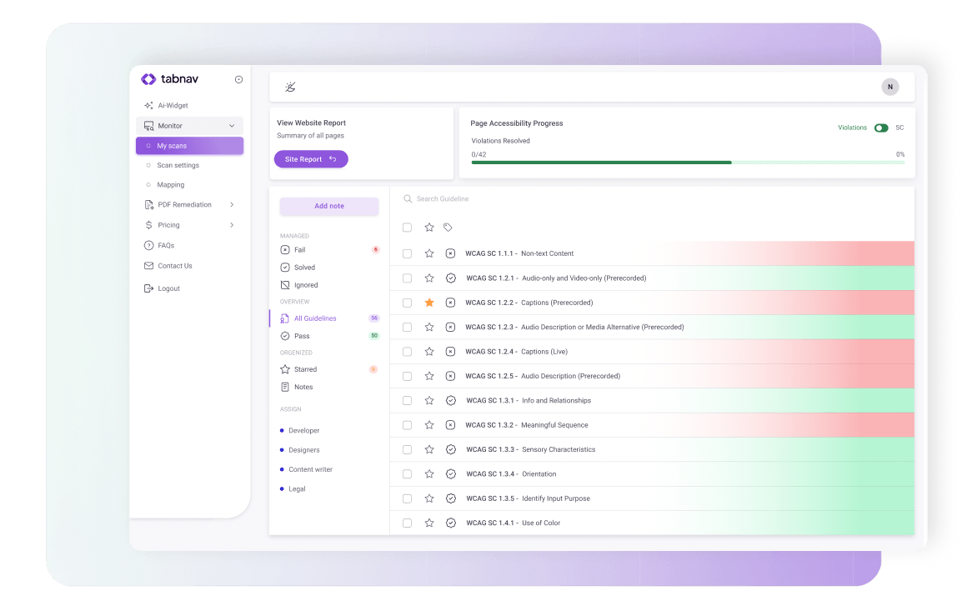Select the Ignored filter icon
The height and width of the screenshot is (616, 967).
(x=283, y=284)
